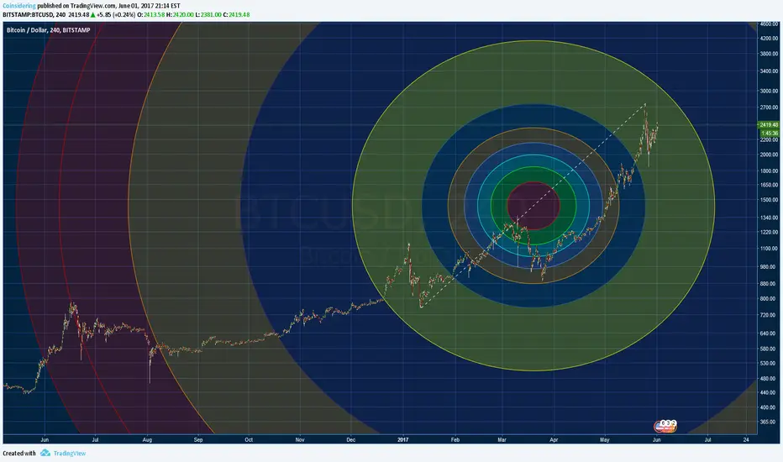Click the 'Bitcoin / Dollar, 240, BITSTAMP' chart title
Viewport: 783px width, 462px height.
tap(49, 30)
